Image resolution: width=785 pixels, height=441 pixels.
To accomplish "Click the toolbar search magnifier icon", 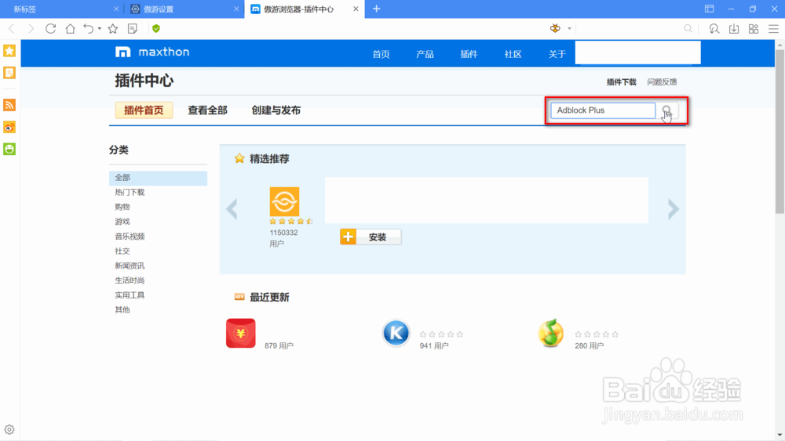I will (688, 28).
